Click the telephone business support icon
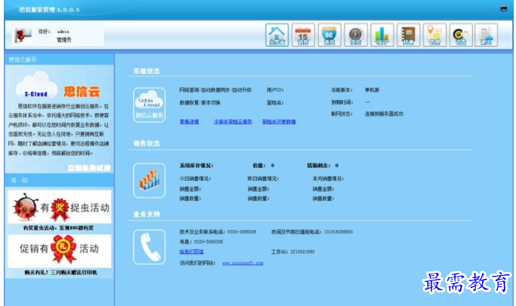 (149, 246)
